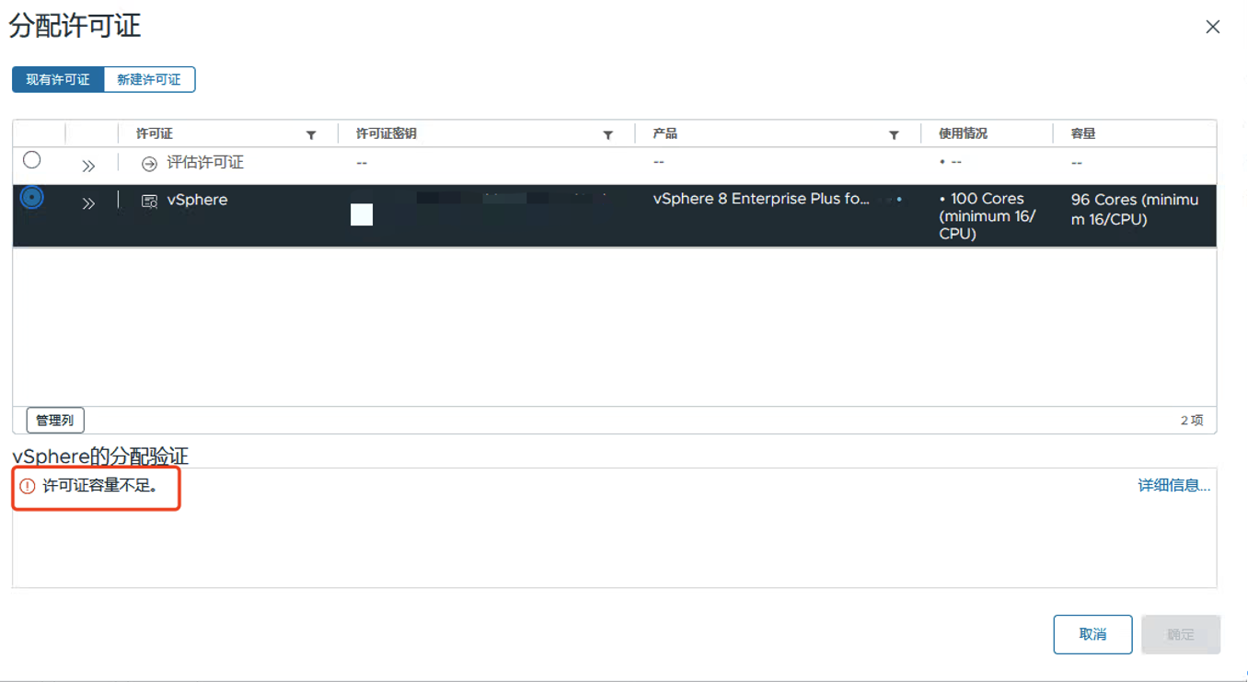The width and height of the screenshot is (1248, 682).
Task: Sort by 使用情况 column header
Action: pos(963,134)
